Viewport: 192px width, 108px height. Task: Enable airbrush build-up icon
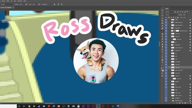tap(39, 4)
